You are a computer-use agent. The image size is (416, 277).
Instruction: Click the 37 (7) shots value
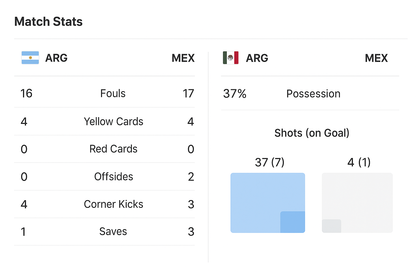click(x=269, y=162)
